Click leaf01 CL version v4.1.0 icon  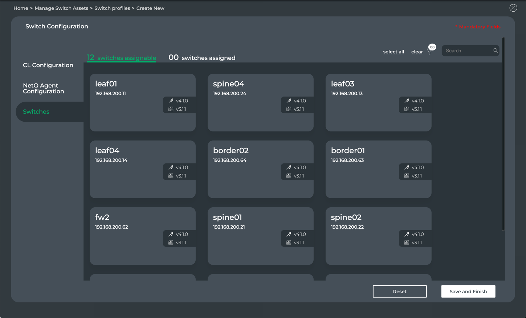tap(171, 101)
